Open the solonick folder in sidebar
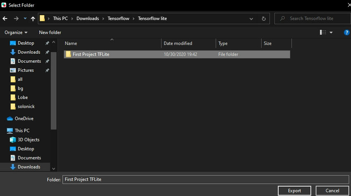This screenshot has height=196, width=351. (x=26, y=107)
